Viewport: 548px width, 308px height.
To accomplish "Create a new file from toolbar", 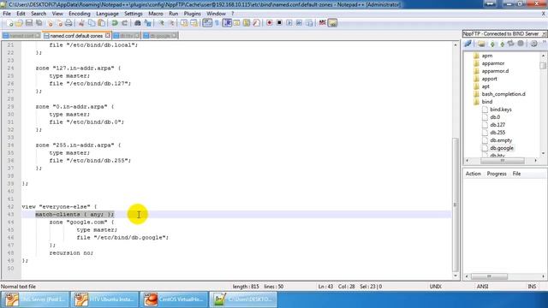I will pos(9,23).
